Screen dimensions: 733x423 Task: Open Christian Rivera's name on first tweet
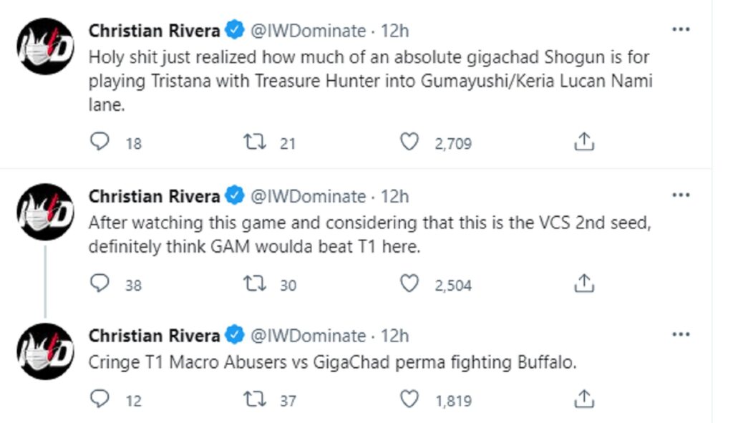[x=154, y=31]
